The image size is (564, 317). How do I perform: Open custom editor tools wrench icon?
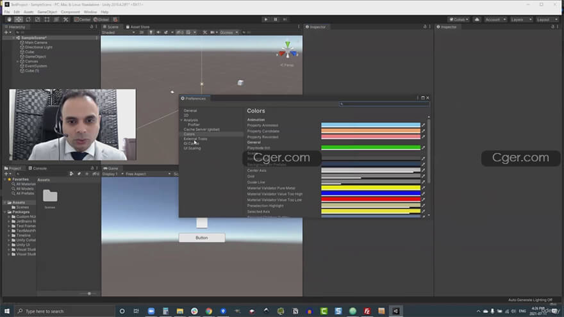(x=65, y=19)
